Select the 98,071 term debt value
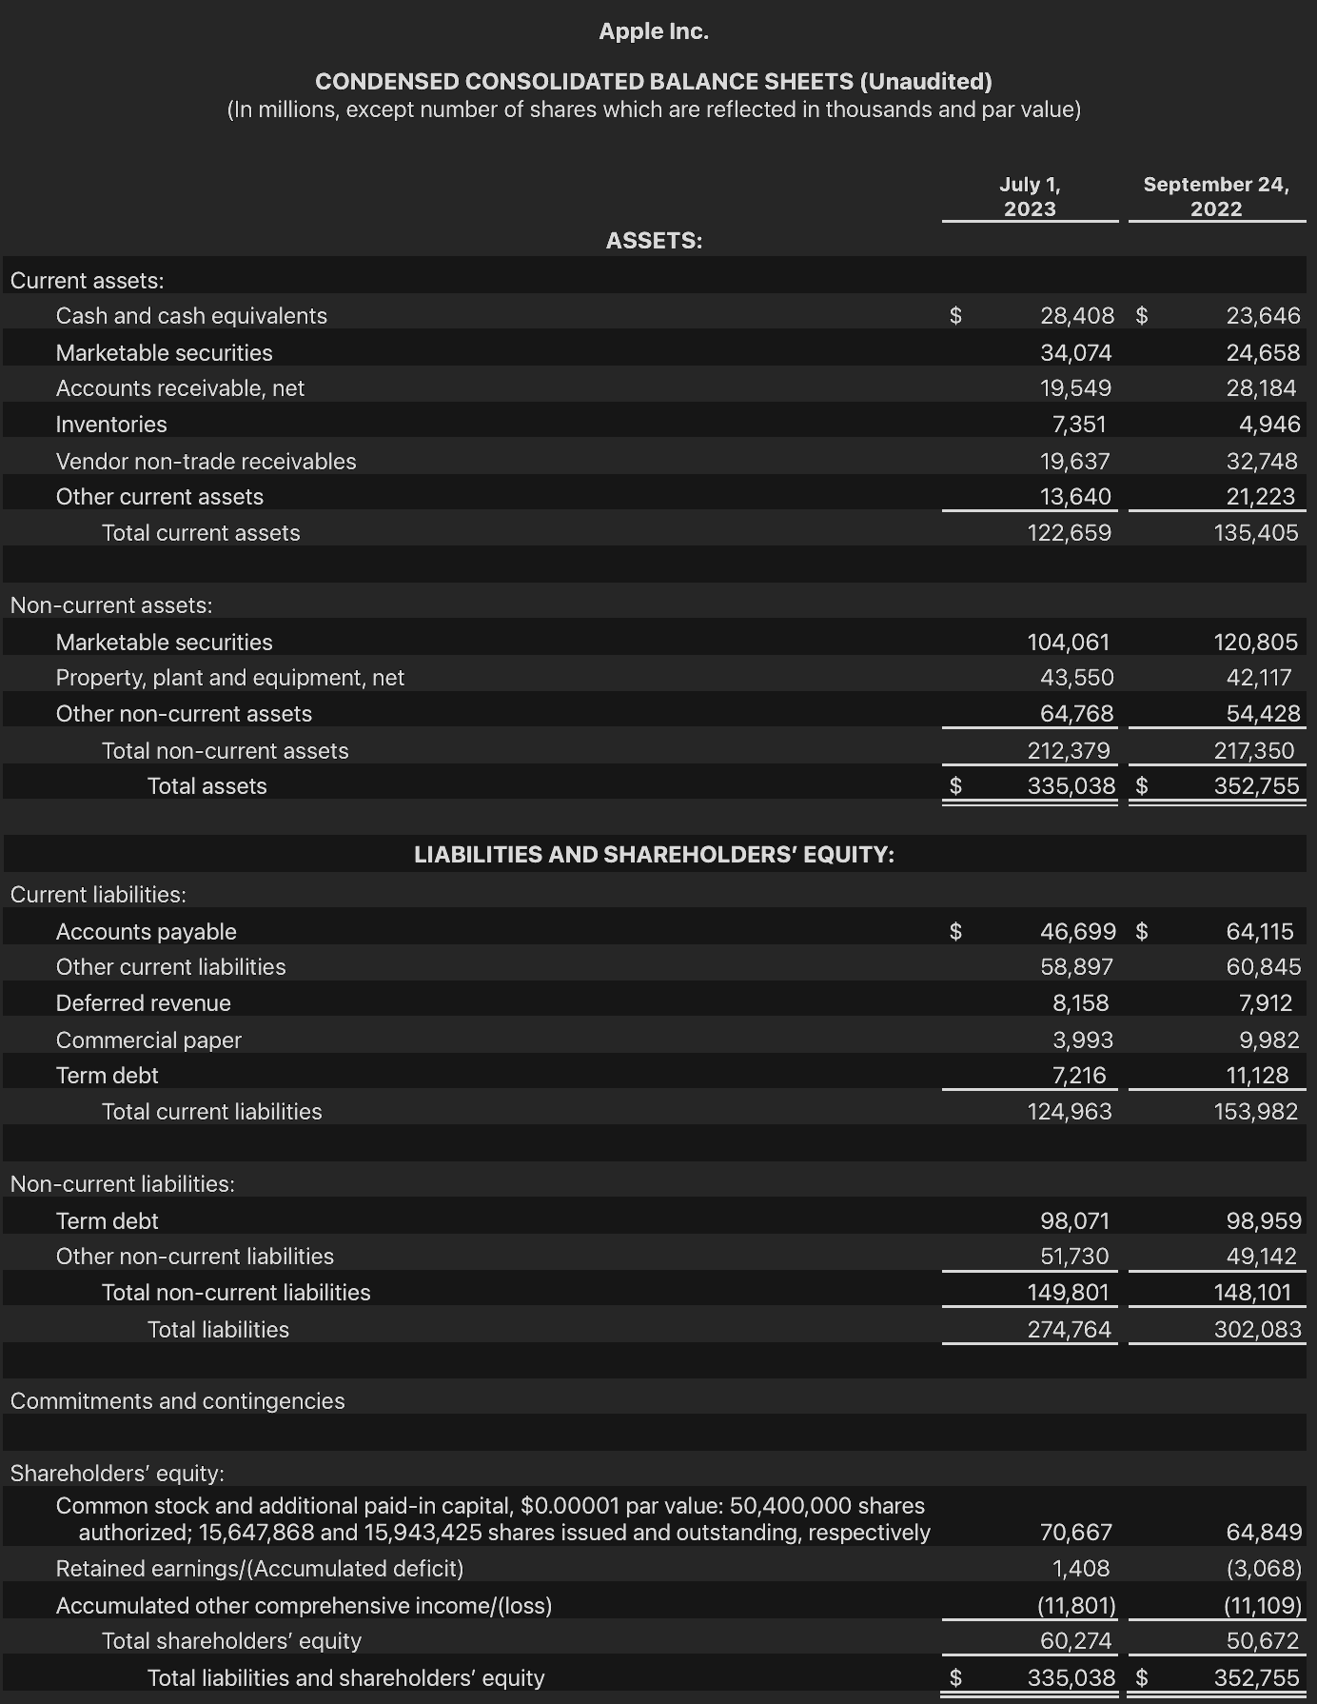This screenshot has height=1704, width=1317. click(1075, 1221)
